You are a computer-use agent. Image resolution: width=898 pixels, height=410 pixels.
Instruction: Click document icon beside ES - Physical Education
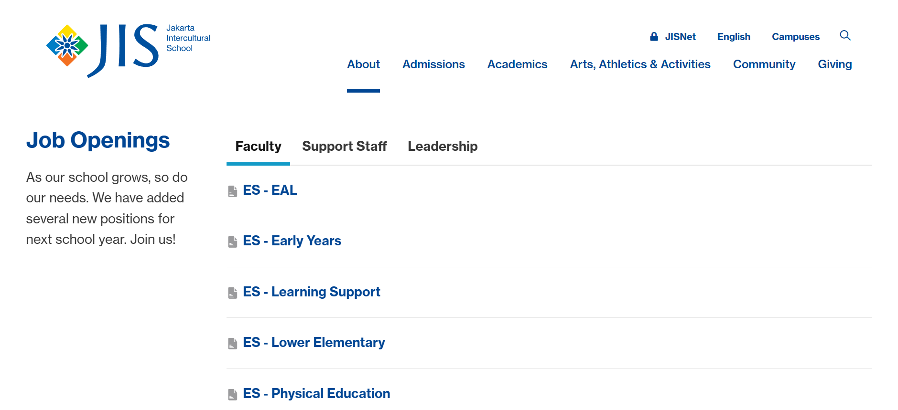[x=233, y=394]
